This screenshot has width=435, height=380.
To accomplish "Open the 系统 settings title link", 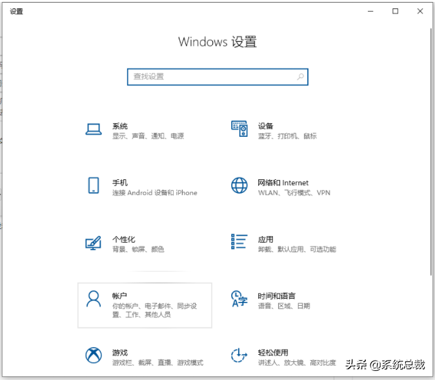I will click(x=120, y=126).
